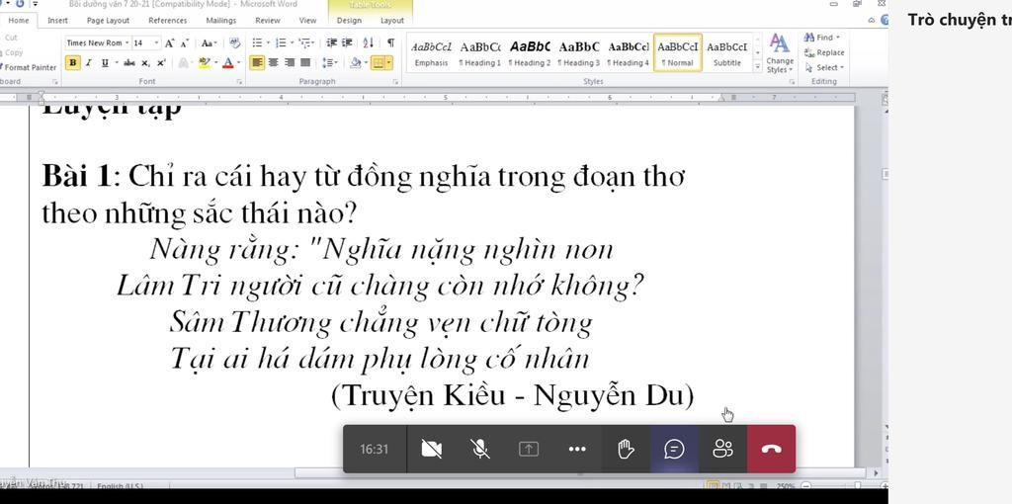1012x504 pixels.
Task: Open Mailings tab
Action: coord(220,21)
